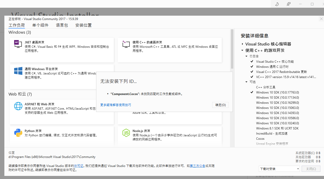Viewport: 324px width, 179px height.
Task: Click the workloads list vertical scrollbar
Action: tap(232, 49)
